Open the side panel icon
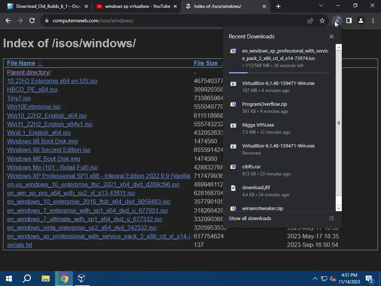 coord(349,21)
